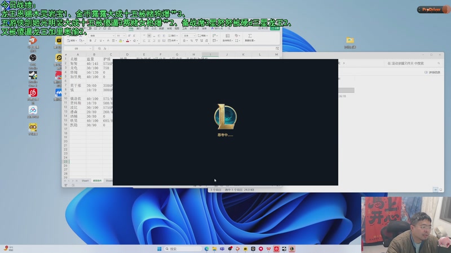Click the fx insert function icon

click(105, 48)
